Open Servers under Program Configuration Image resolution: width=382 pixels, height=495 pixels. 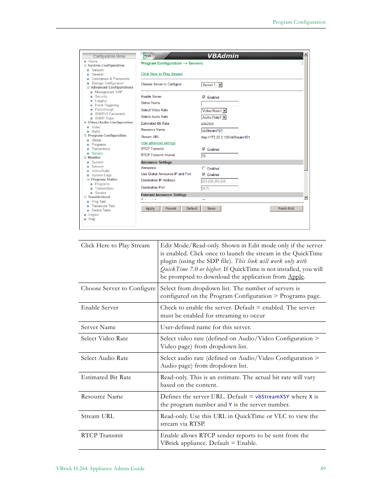[97, 154]
